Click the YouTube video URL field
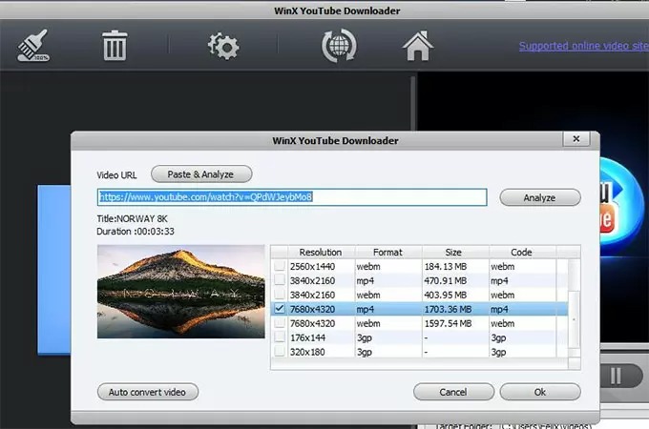This screenshot has width=649, height=429. pos(292,197)
